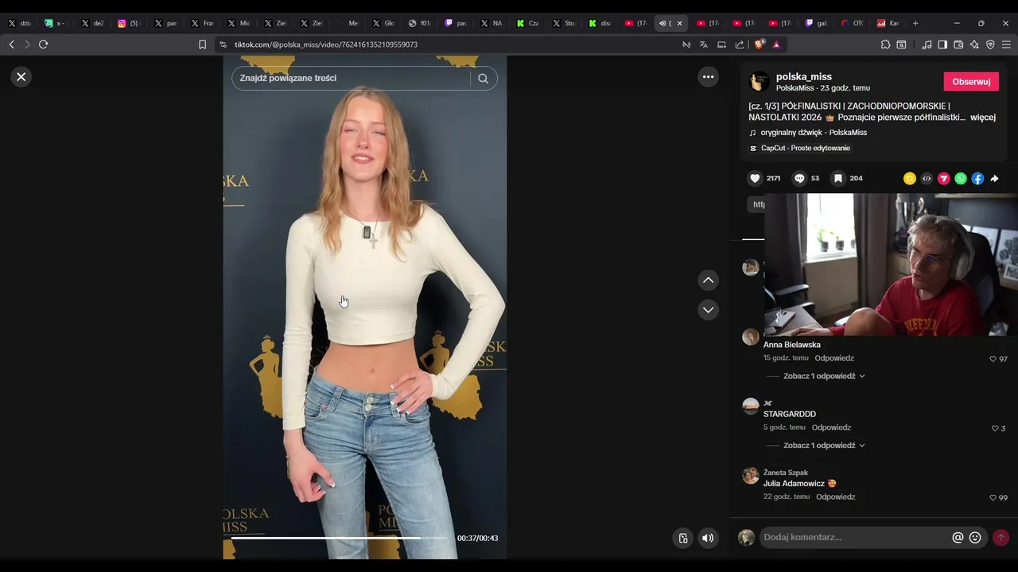Reply to Żaneta Szpak with Odpowiedz
Viewport: 1018px width, 572px height.
point(836,497)
